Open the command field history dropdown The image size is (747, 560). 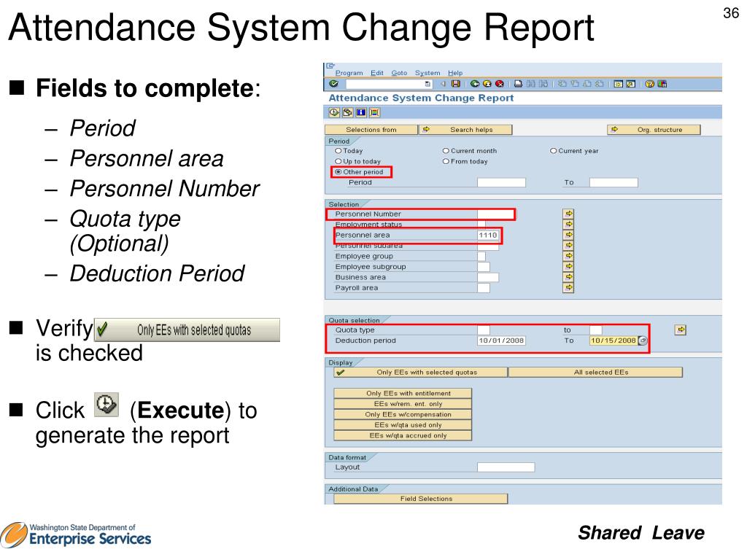pyautogui.click(x=427, y=84)
